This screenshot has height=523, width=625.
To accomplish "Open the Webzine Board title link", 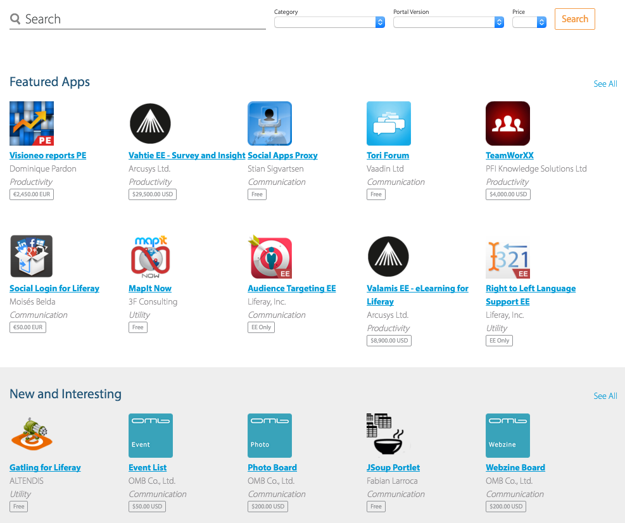I will 515,467.
